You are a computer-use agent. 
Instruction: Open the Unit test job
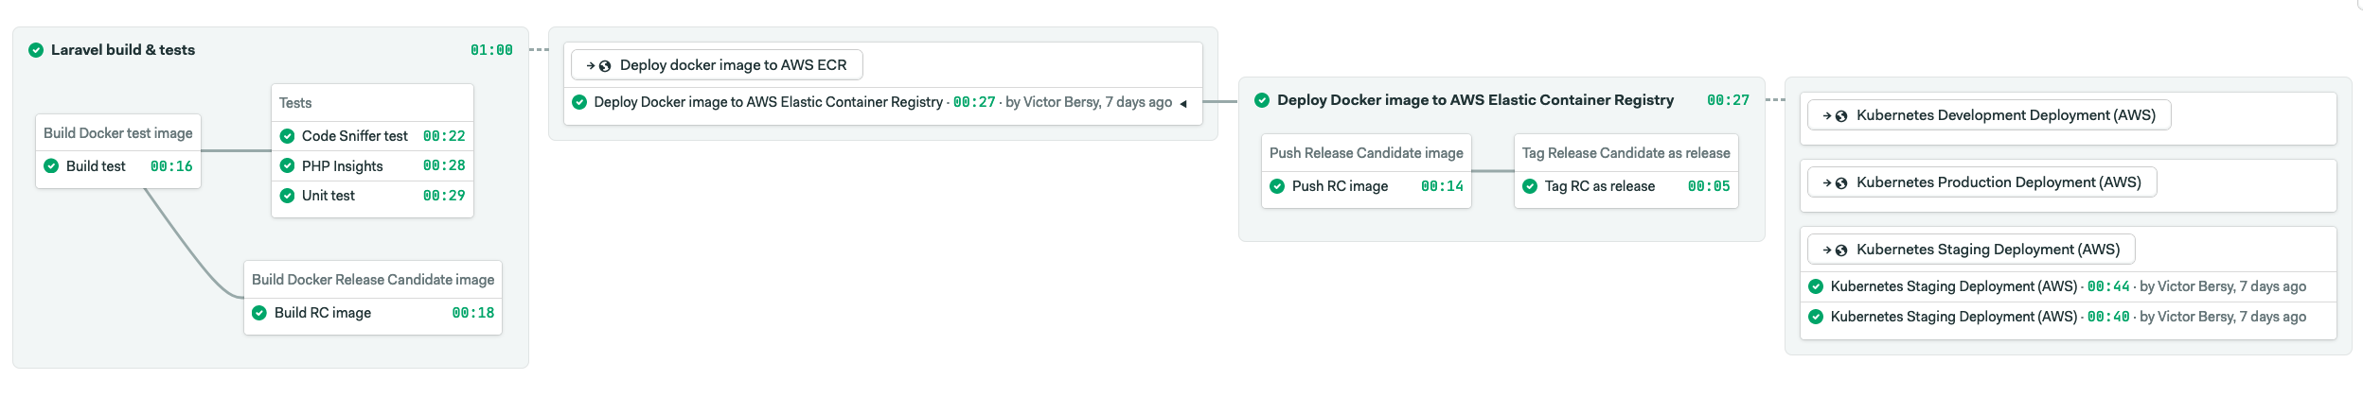[329, 196]
